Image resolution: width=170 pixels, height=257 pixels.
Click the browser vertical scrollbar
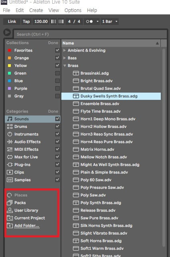pos(164,148)
